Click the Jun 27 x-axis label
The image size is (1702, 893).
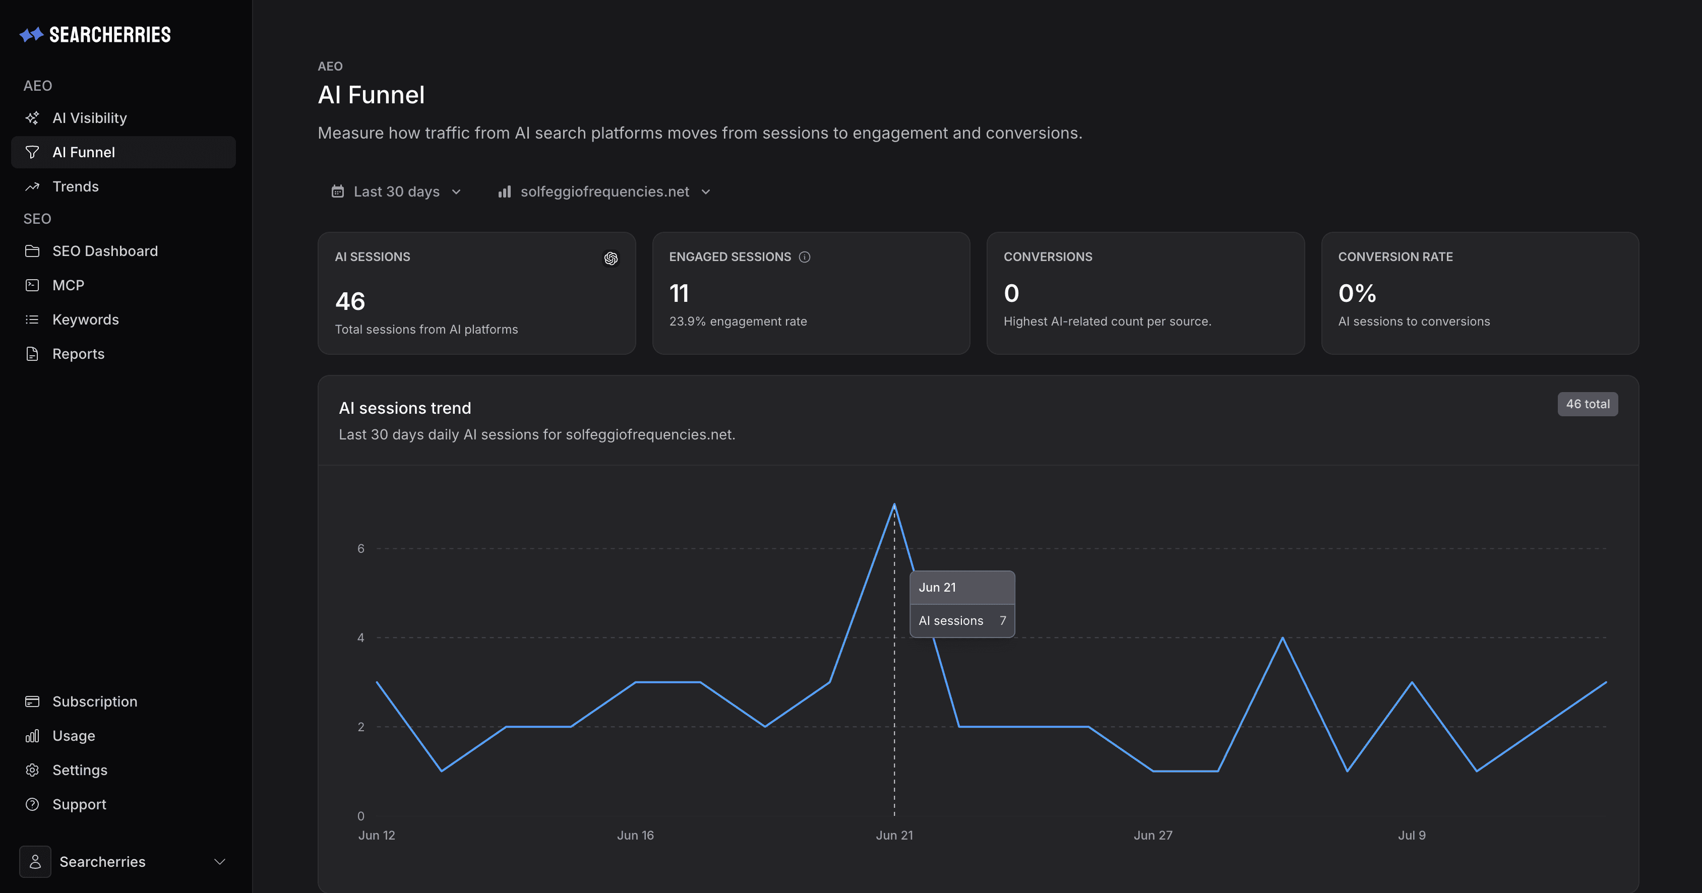coord(1153,836)
